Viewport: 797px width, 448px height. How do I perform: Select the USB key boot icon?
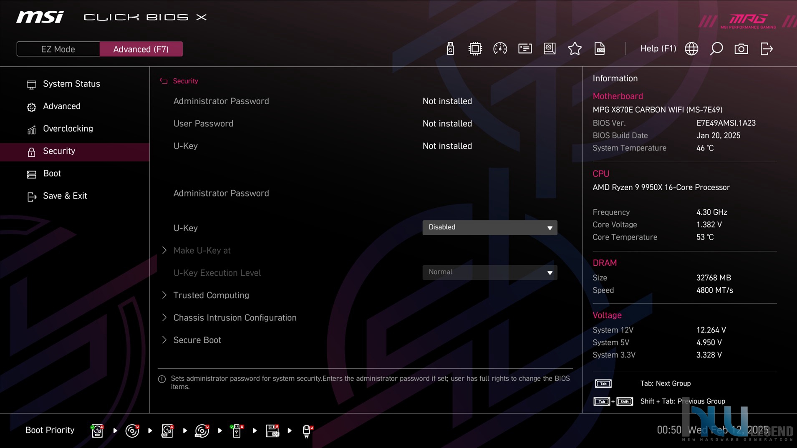pos(237,430)
